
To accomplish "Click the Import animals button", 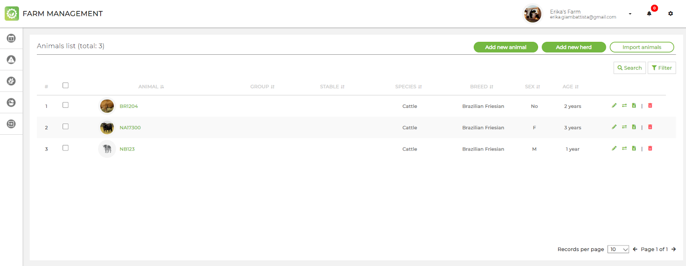I will coord(642,47).
